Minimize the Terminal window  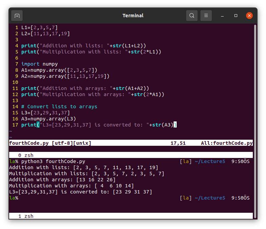click(223, 16)
